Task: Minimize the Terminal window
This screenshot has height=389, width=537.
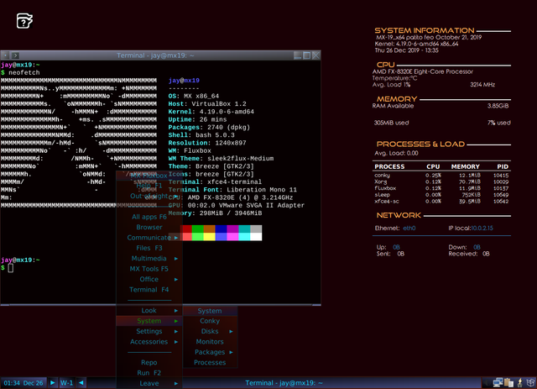Action: click(298, 55)
